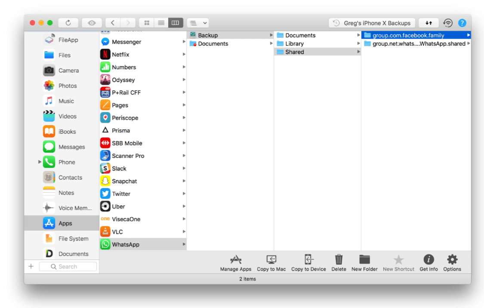Click the Refresh toolbar button
The width and height of the screenshot is (484, 308).
click(68, 23)
